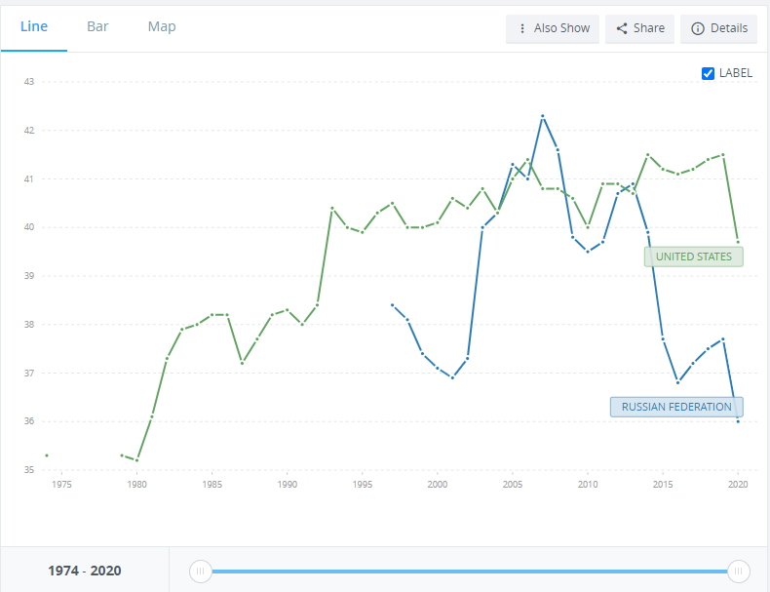Screen dimensions: 770x592
Task: Switch to the Bar tab
Action: pos(97,26)
